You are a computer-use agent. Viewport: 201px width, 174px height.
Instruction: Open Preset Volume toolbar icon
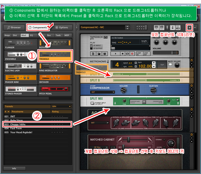178,27
